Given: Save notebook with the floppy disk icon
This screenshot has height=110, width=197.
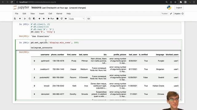Looking at the screenshot, I should click(x=15, y=19).
